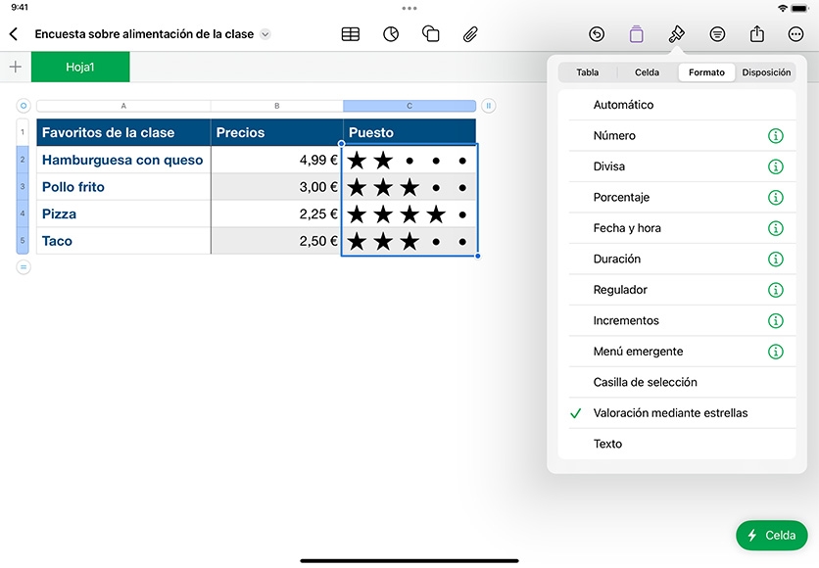Tap the table select circle handle
This screenshot has height=568, width=819.
[23, 106]
